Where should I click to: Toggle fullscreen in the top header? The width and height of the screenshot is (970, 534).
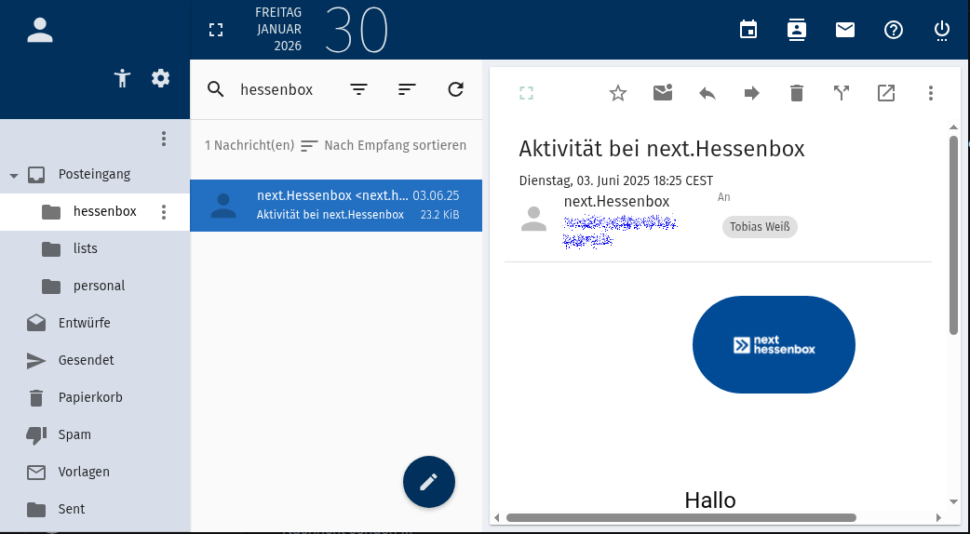point(216,30)
